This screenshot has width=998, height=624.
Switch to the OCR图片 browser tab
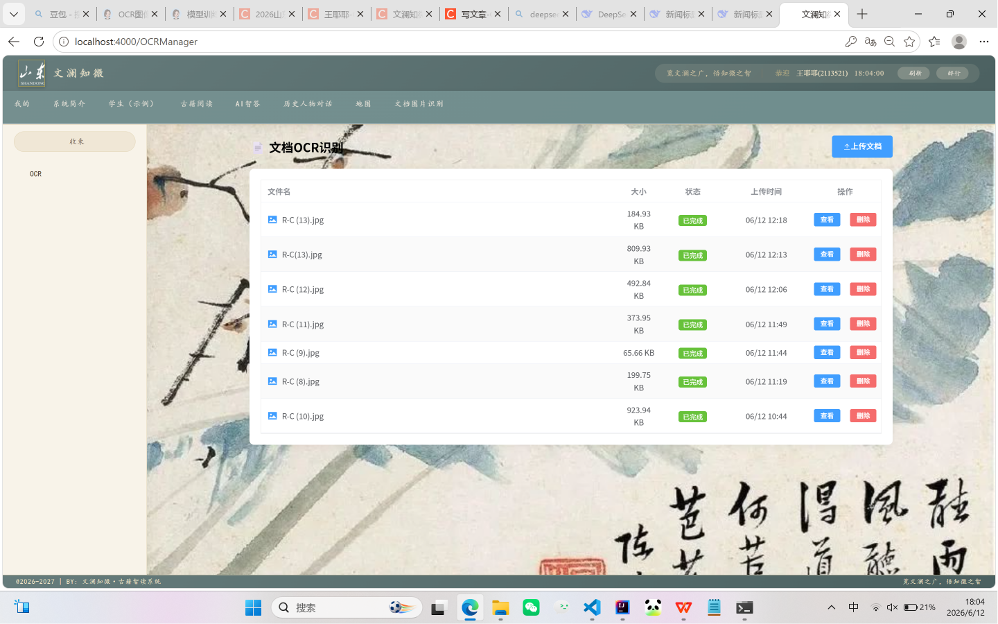[x=130, y=14]
